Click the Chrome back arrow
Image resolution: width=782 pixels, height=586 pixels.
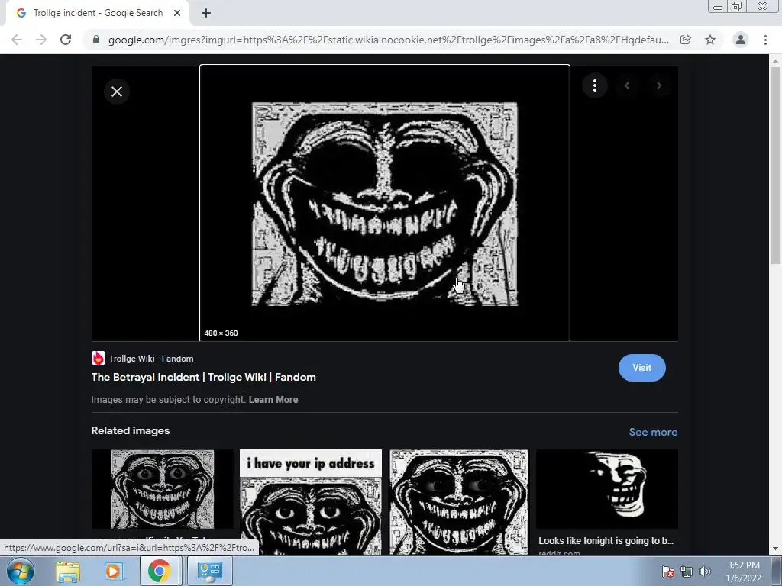pyautogui.click(x=17, y=40)
